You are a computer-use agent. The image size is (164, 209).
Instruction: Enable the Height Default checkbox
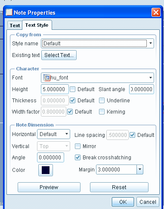(72, 89)
